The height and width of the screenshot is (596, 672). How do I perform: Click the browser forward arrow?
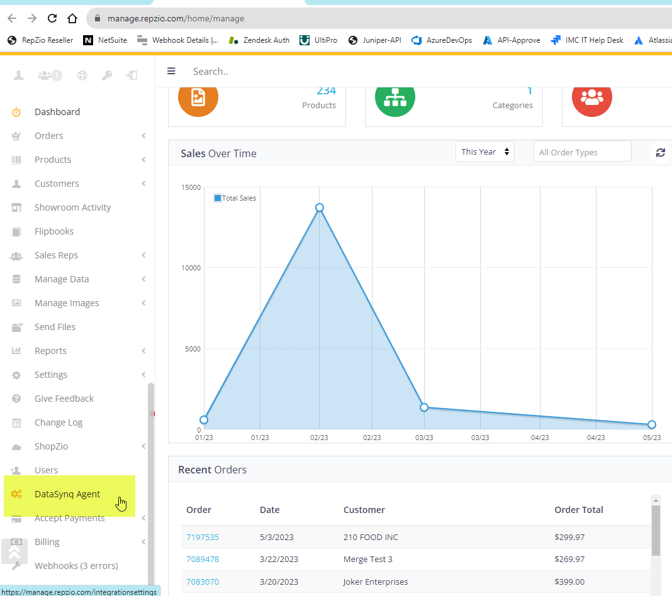point(32,18)
